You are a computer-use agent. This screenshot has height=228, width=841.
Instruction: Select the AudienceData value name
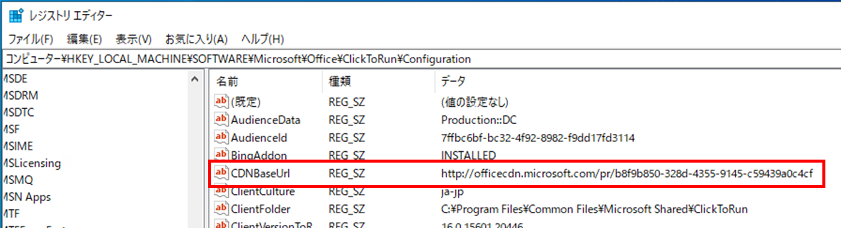click(x=266, y=120)
